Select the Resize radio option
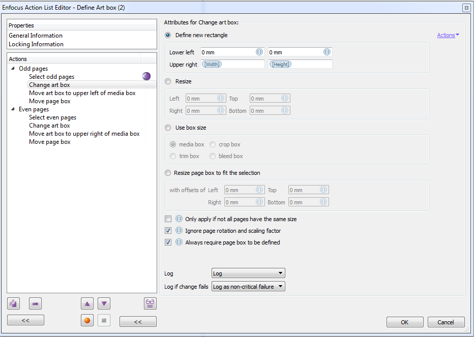Screen dimensions: 474x337 coord(168,81)
